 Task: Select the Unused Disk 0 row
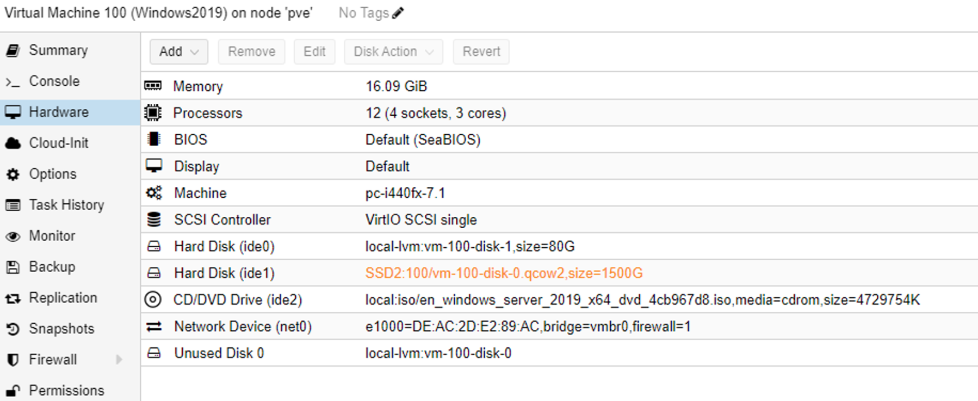(438, 353)
